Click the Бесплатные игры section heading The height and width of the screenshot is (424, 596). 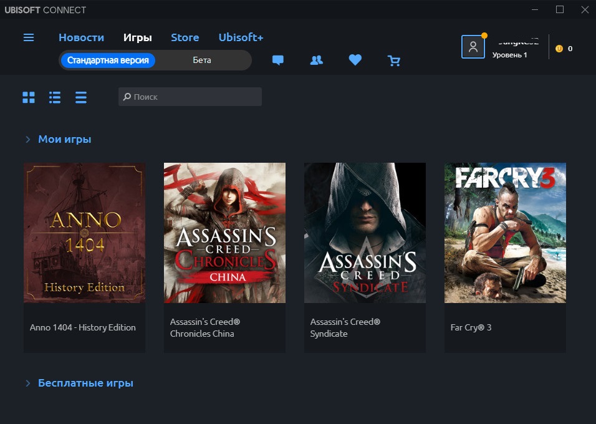coord(86,383)
